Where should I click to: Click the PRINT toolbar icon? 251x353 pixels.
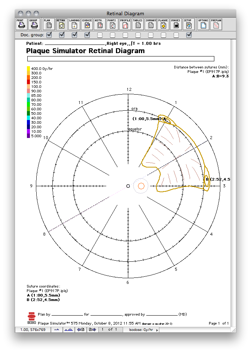pos(22,24)
